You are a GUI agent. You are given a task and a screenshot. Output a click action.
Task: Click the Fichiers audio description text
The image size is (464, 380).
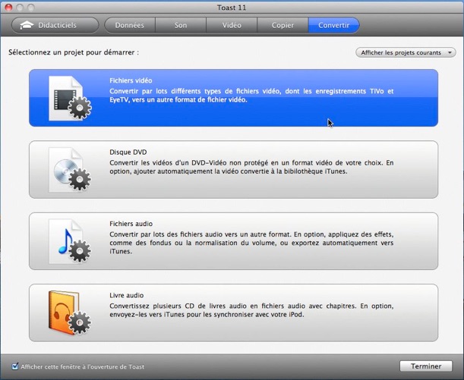coord(251,243)
